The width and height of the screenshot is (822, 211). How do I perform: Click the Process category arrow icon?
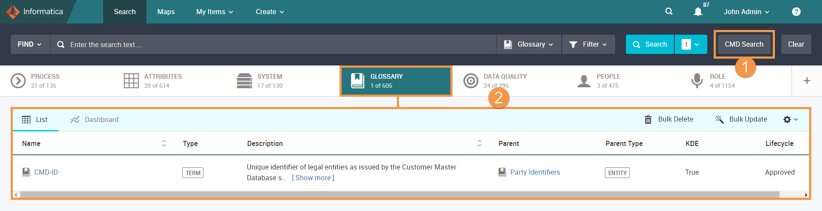[18, 80]
